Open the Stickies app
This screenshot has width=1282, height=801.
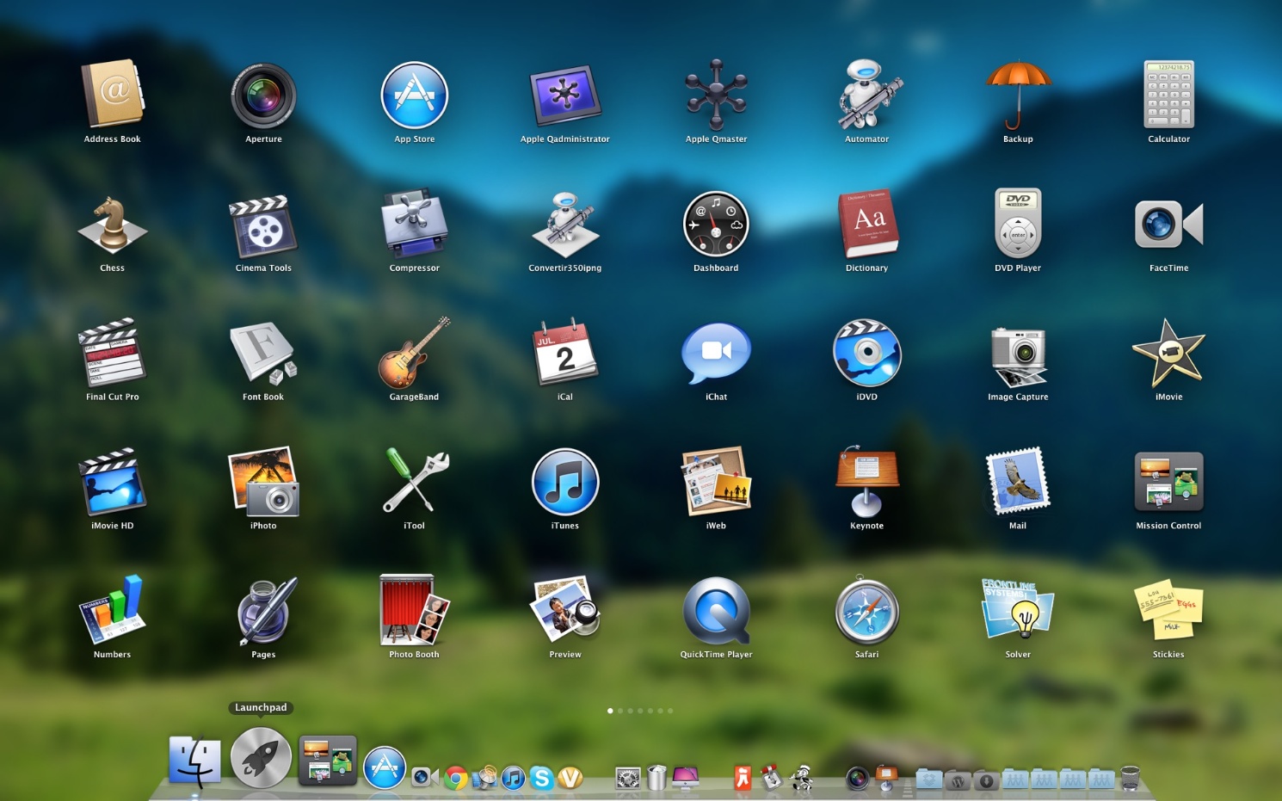(x=1168, y=610)
